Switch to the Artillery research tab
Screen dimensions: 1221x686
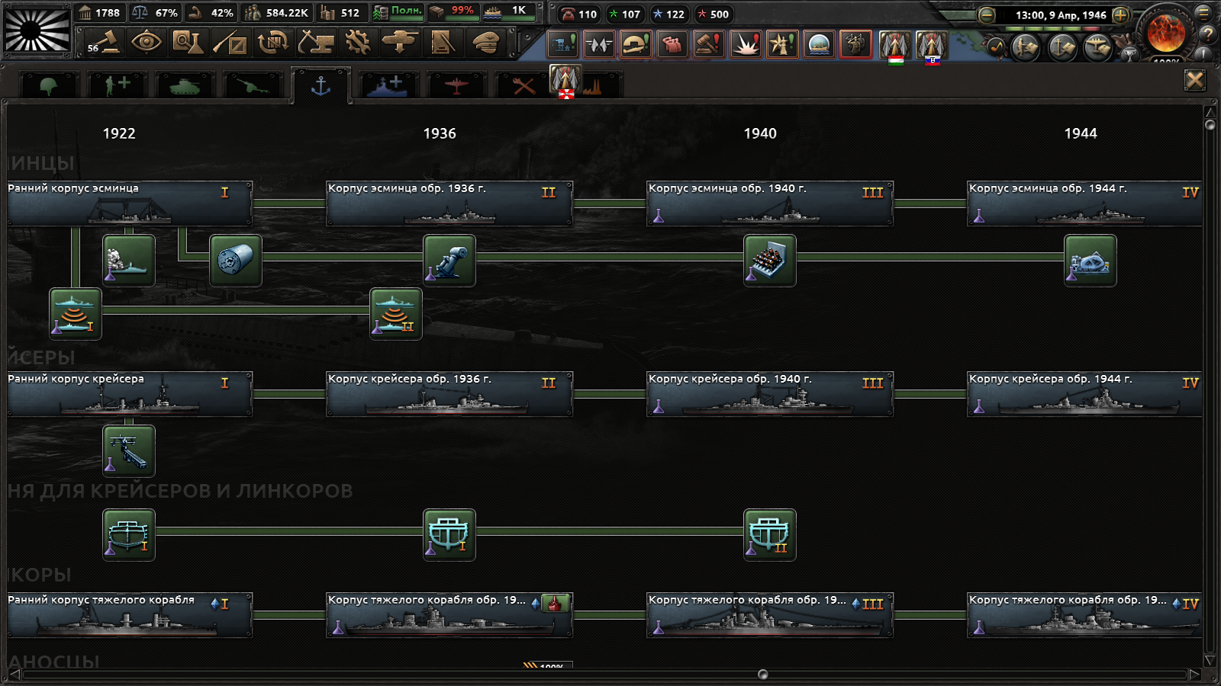[253, 85]
